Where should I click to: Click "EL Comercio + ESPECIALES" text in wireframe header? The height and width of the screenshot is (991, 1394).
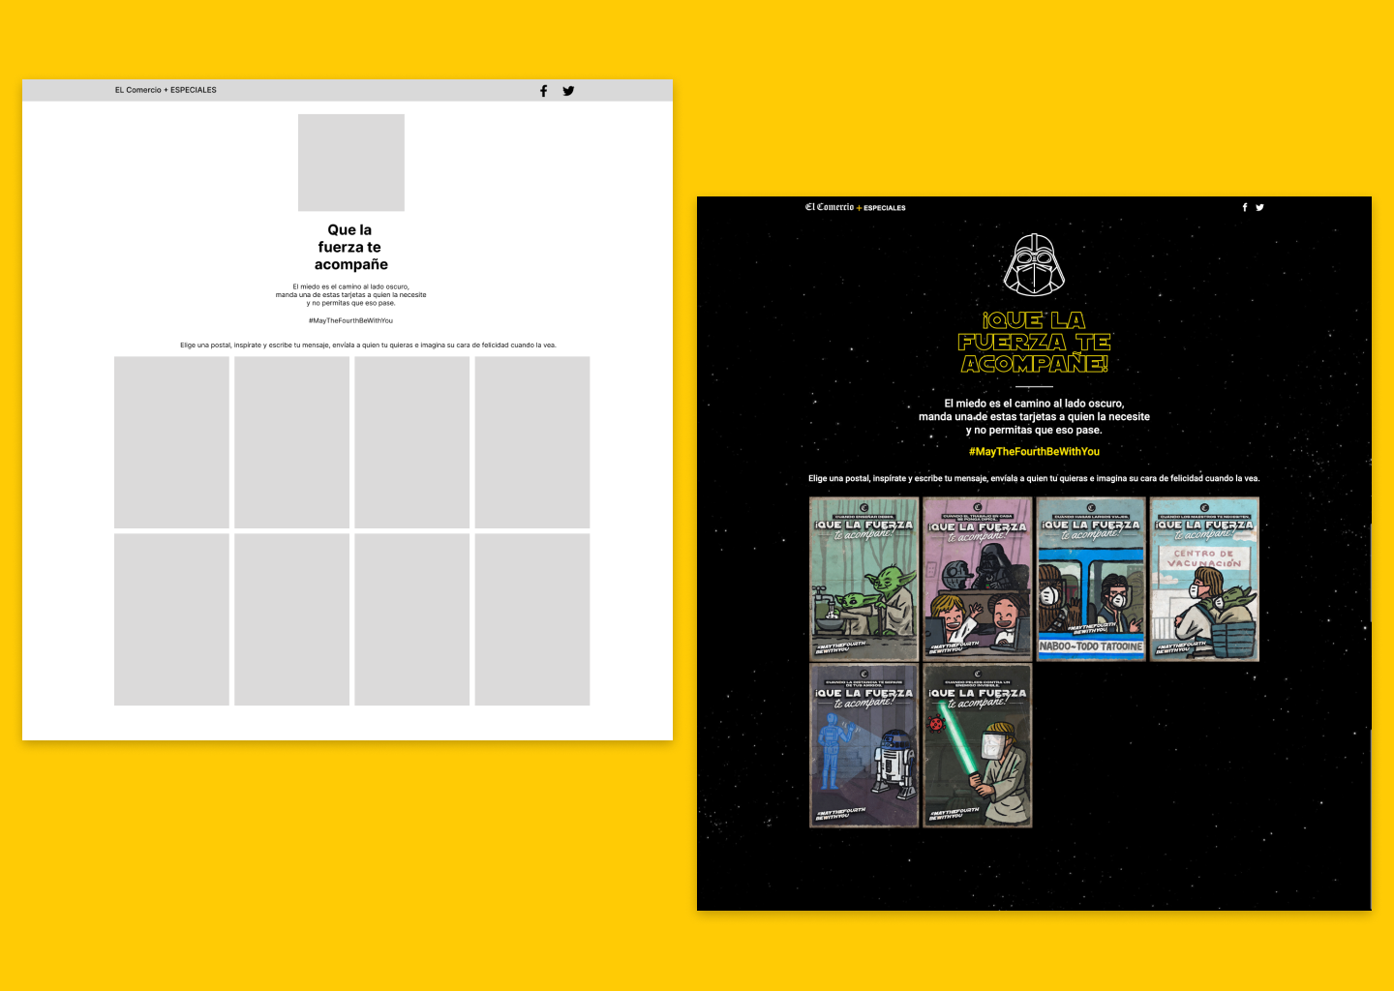coord(166,90)
